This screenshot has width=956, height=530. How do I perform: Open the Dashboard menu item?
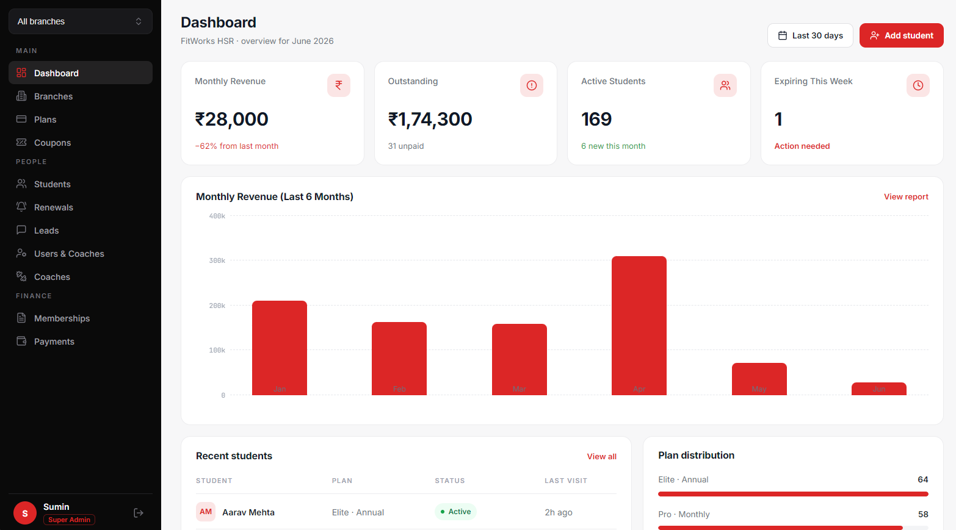(x=81, y=73)
